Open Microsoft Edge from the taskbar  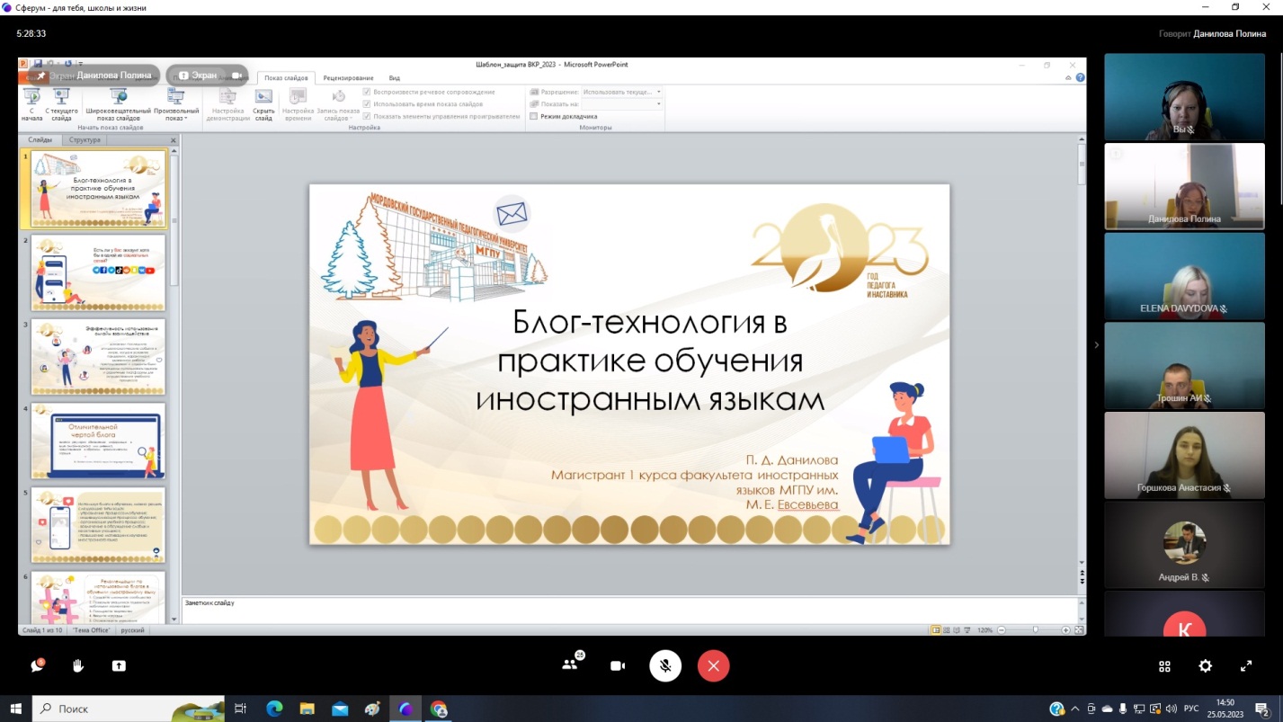272,709
